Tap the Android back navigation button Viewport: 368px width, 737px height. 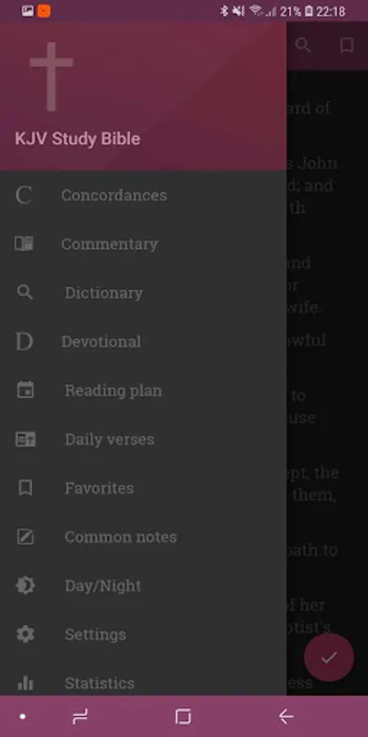click(x=286, y=717)
